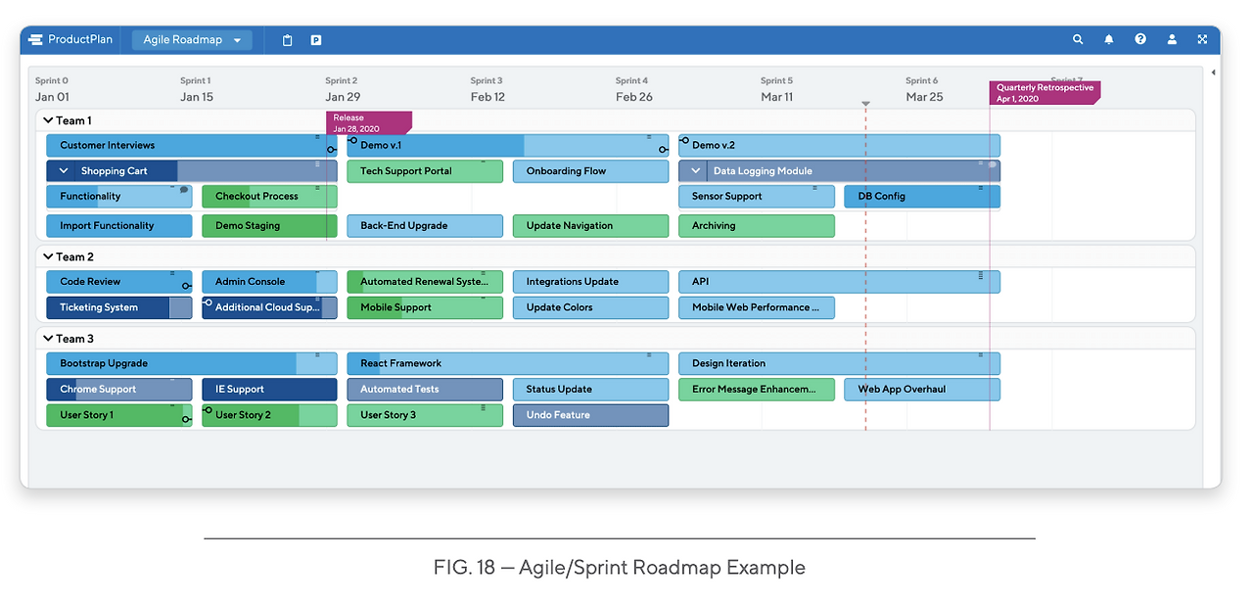This screenshot has width=1253, height=604.
Task: Collapse the Team 2 lane
Action: pyautogui.click(x=48, y=256)
